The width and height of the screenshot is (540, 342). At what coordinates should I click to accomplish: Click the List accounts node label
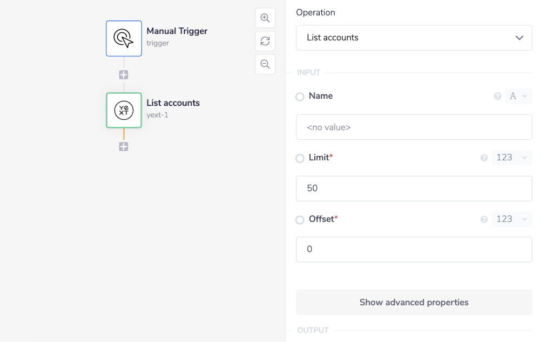[172, 102]
